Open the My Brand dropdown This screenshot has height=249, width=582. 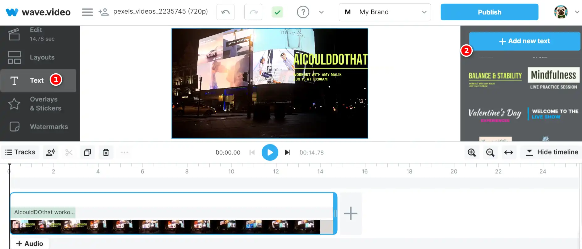(x=385, y=12)
